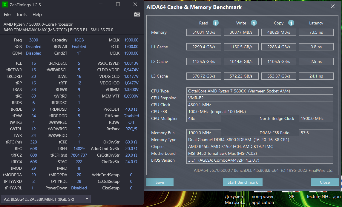This screenshot has width=342, height=207.
Task: Click the Save button in AIDA64
Action: click(x=160, y=182)
